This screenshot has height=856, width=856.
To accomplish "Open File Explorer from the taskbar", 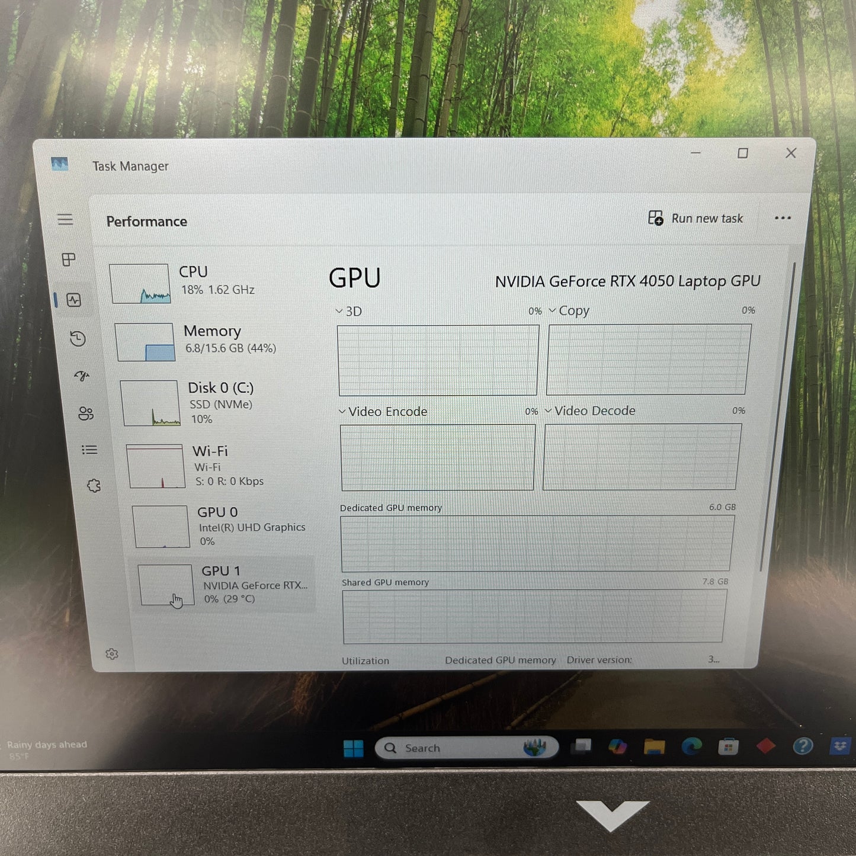I will coord(655,746).
